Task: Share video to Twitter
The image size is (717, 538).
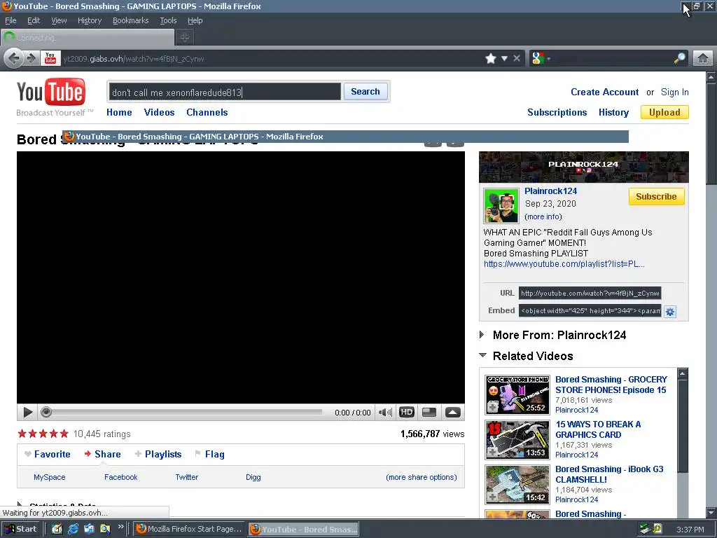Action: pyautogui.click(x=186, y=477)
